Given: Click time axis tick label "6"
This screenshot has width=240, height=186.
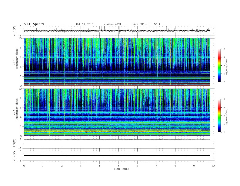Looking at the screenshot, I should 137,166.
